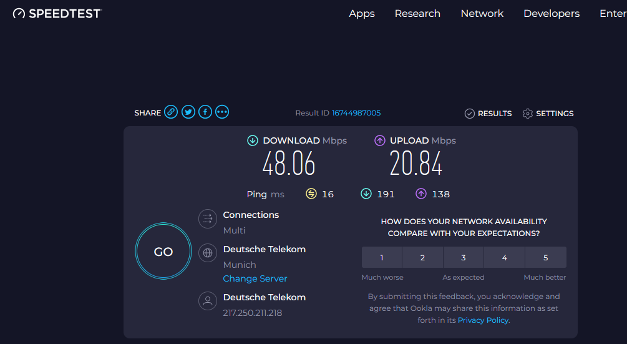Open more share options ellipsis icon

pos(222,112)
